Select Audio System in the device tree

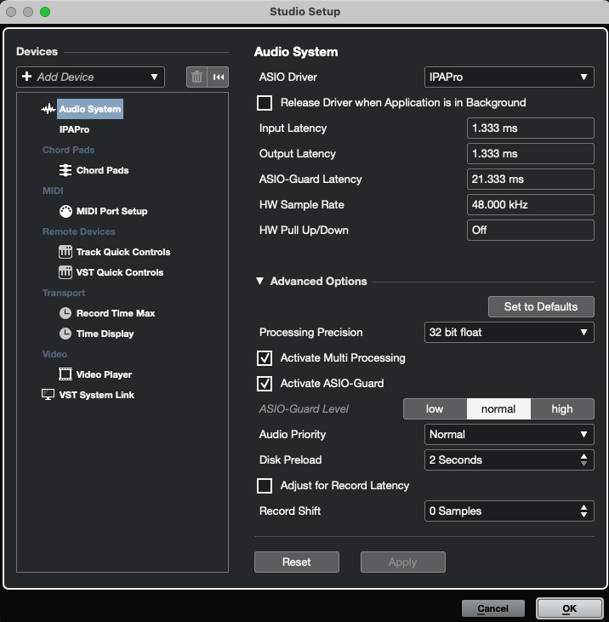coord(90,109)
